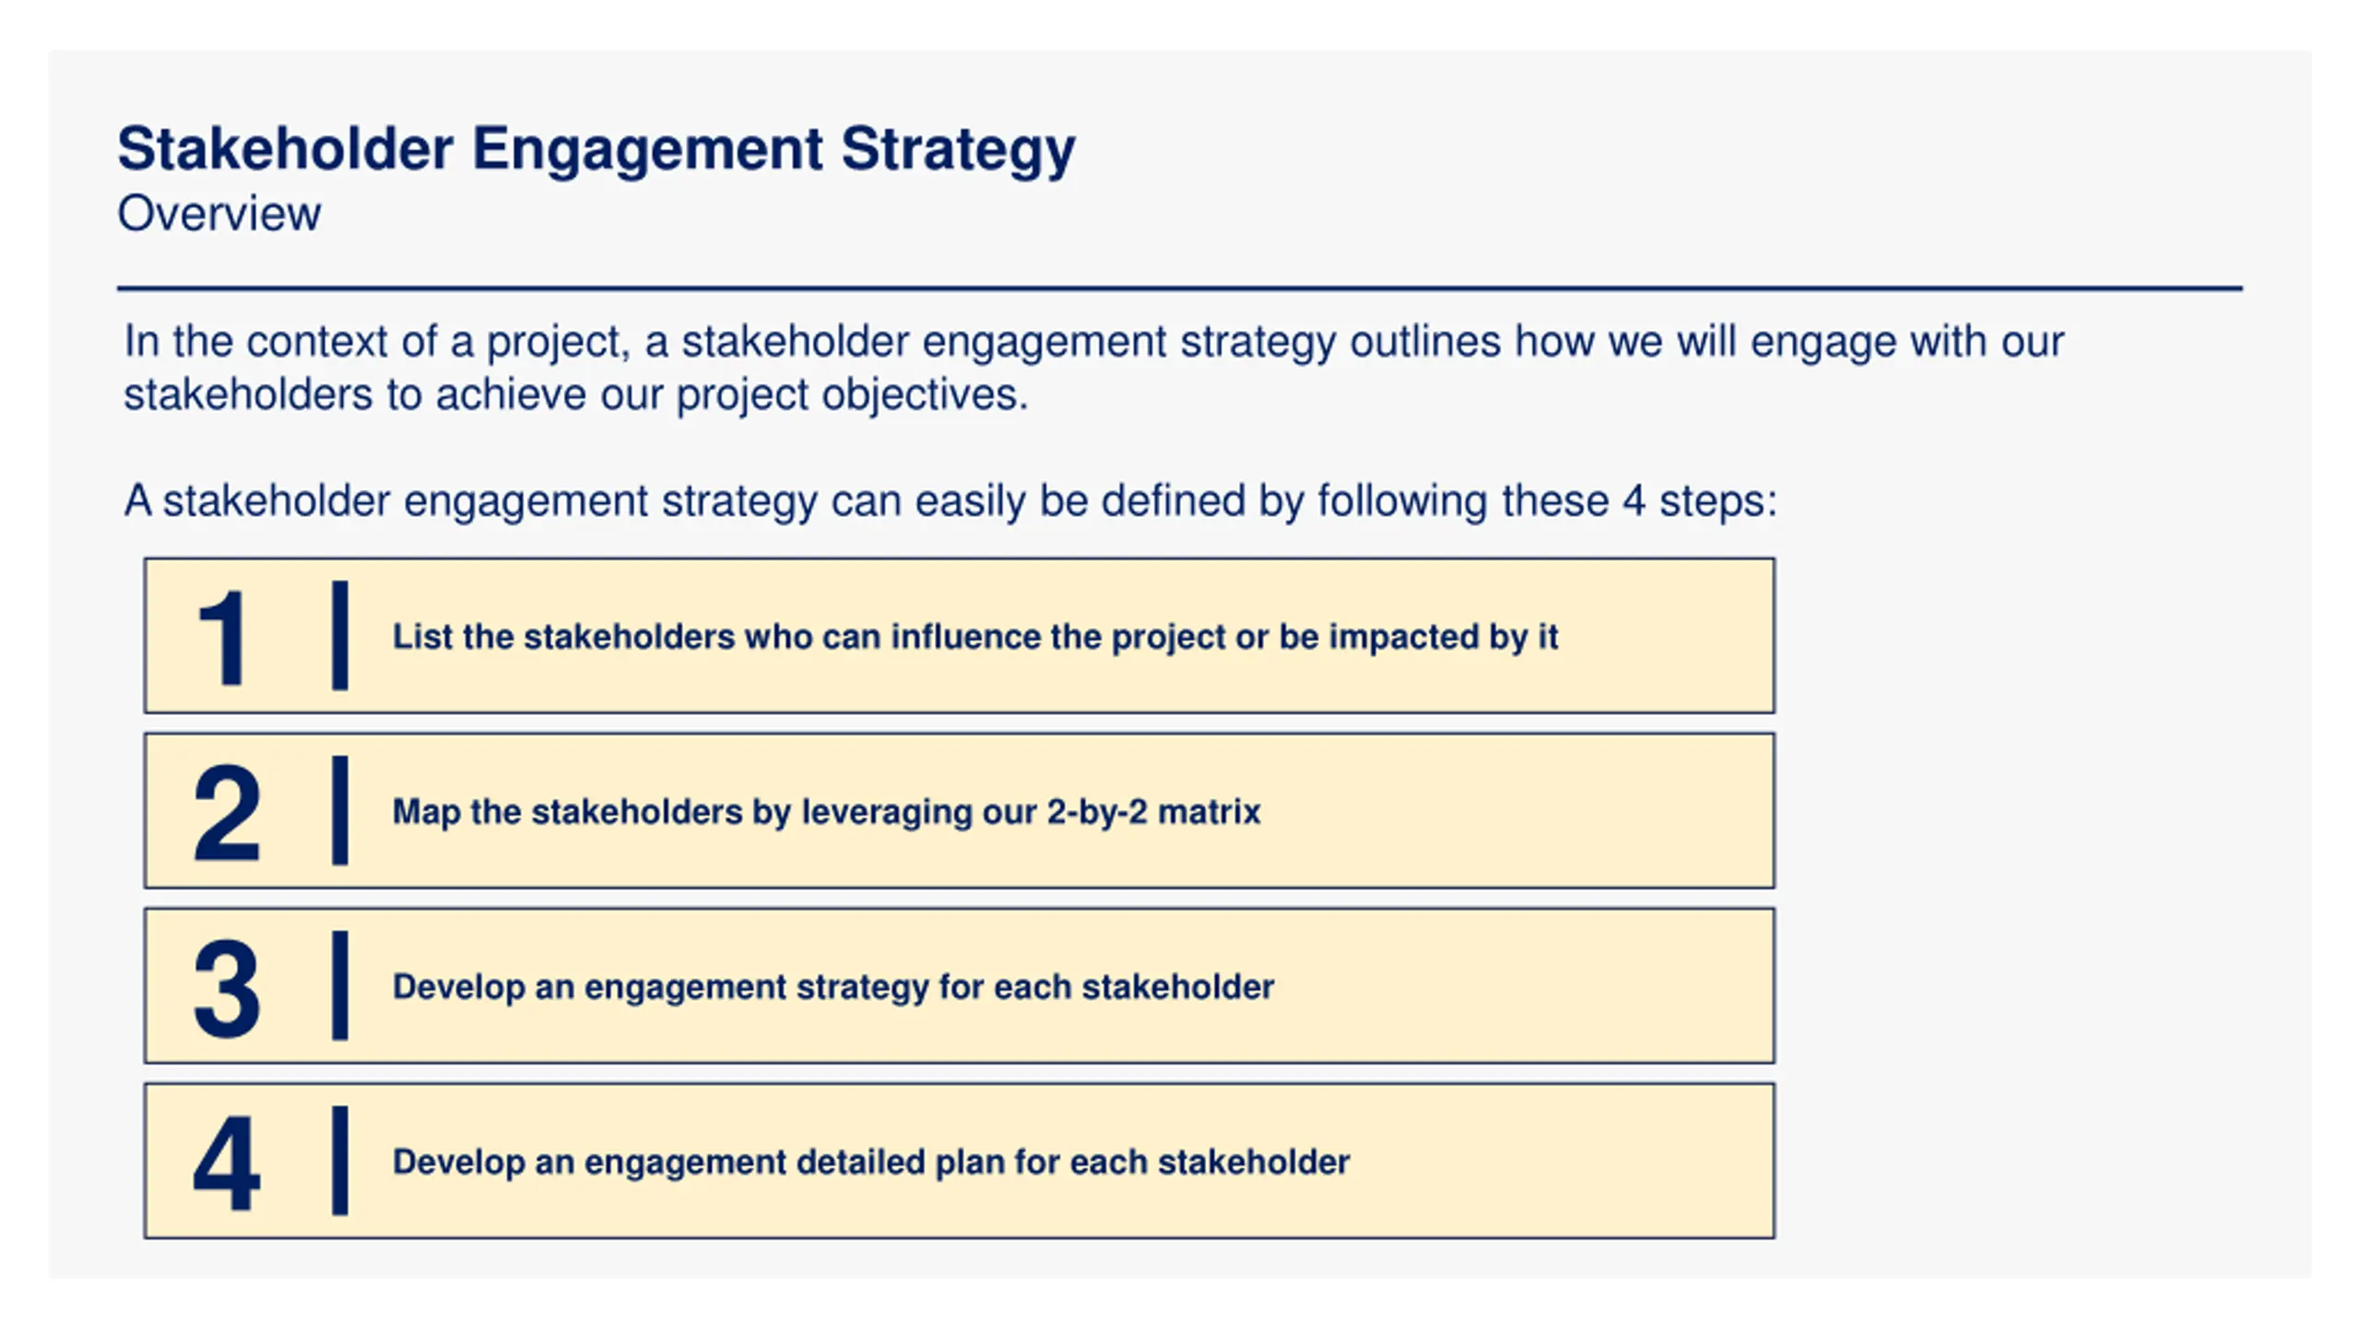
Task: Click the vertical bar beside number 4
Action: point(340,1160)
